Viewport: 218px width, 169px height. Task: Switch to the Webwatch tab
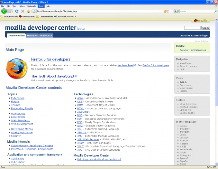46,36
